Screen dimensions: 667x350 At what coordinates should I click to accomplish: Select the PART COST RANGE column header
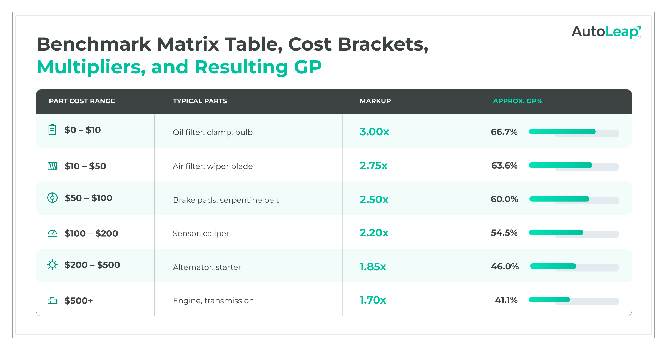[82, 101]
